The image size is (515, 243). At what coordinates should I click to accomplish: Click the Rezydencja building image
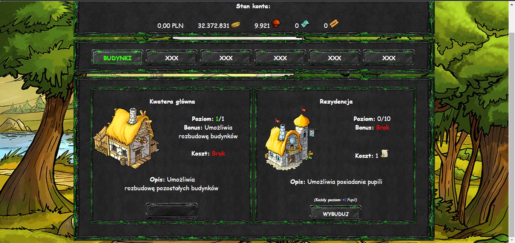[291, 138]
